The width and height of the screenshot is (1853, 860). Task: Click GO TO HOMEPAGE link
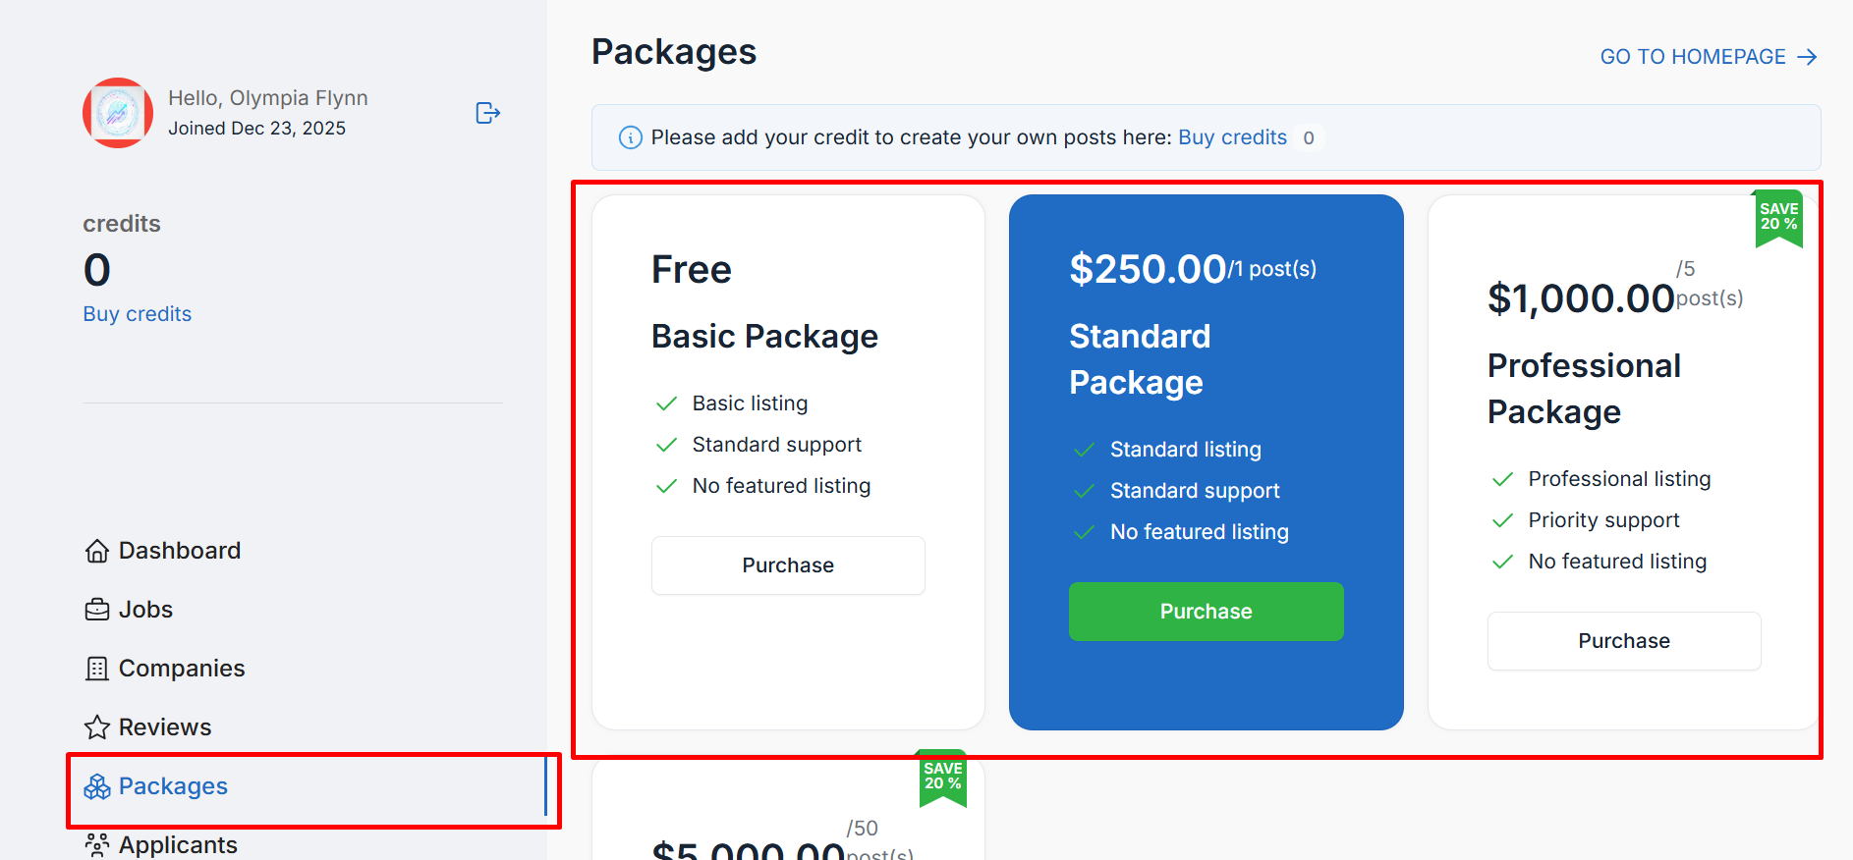click(1692, 57)
